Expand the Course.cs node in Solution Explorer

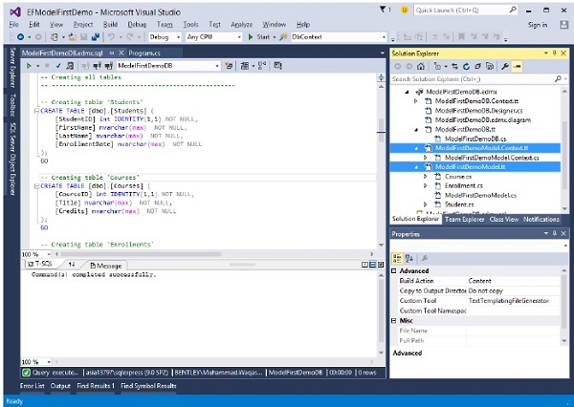[x=427, y=176]
